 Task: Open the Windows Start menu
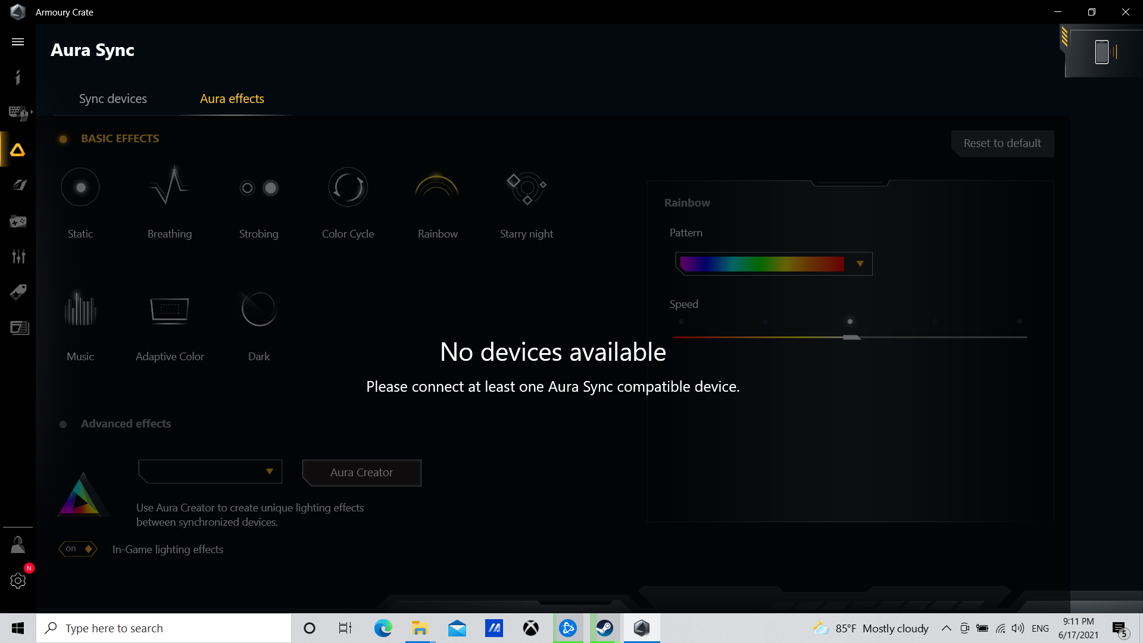[18, 628]
